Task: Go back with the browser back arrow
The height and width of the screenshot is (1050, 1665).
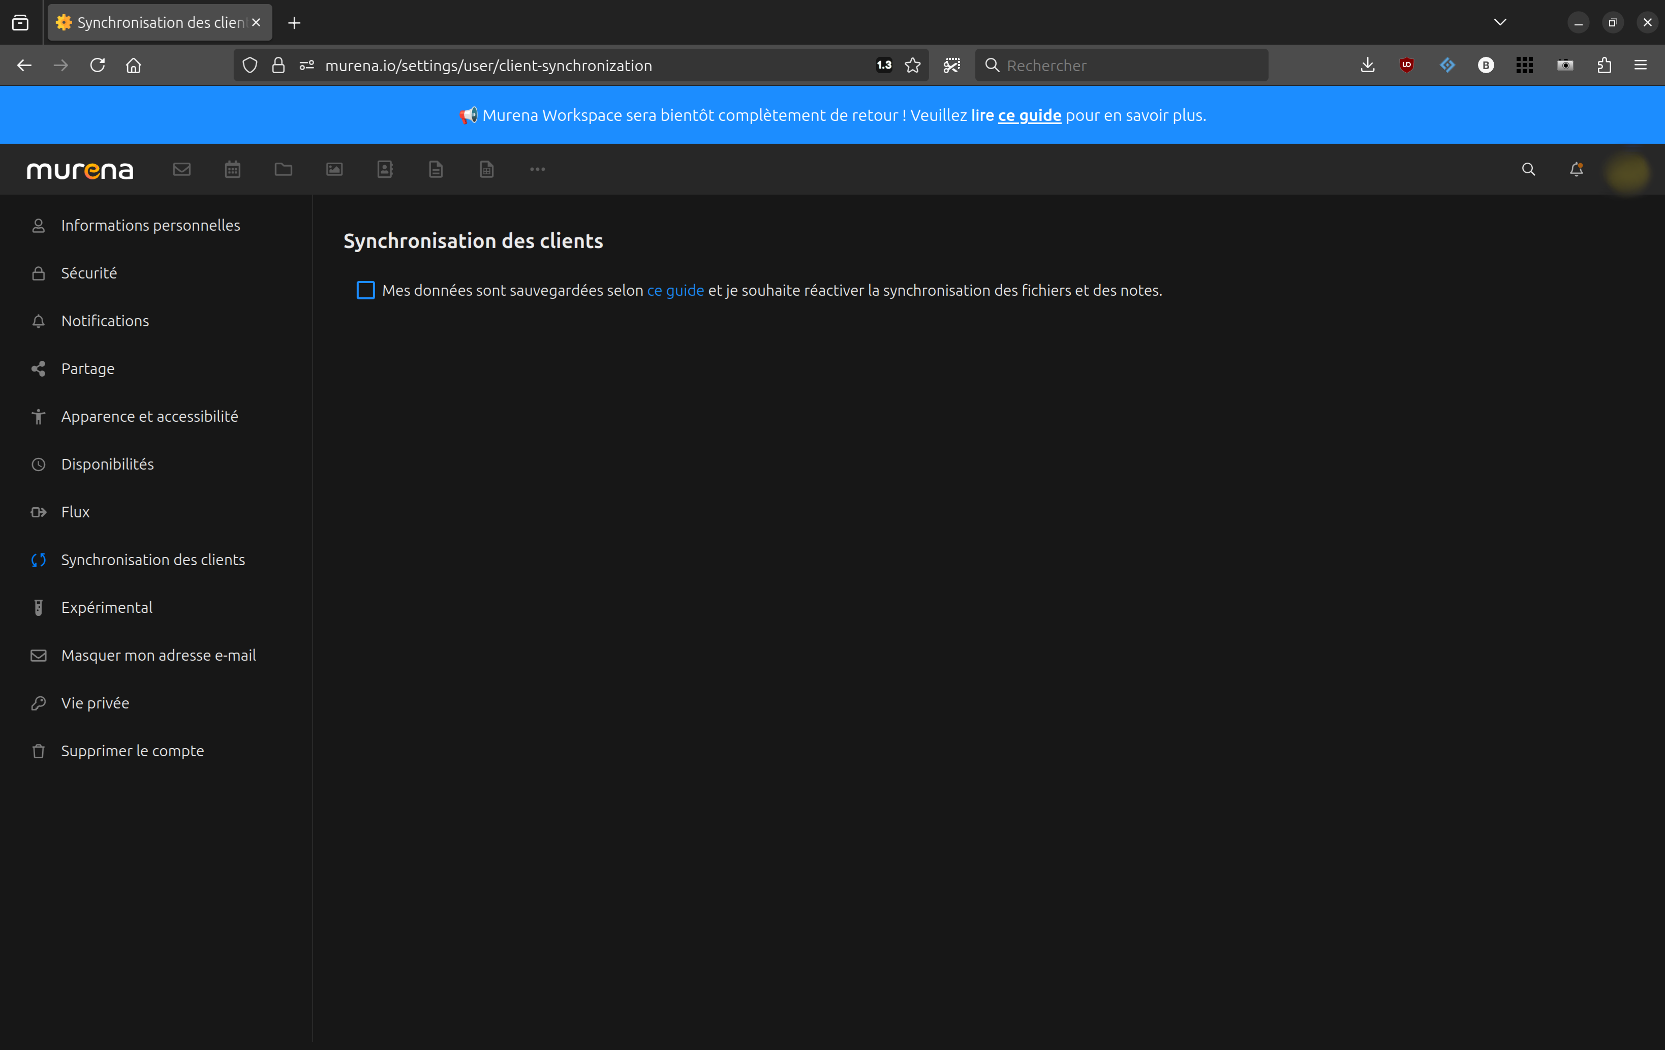Action: point(25,65)
